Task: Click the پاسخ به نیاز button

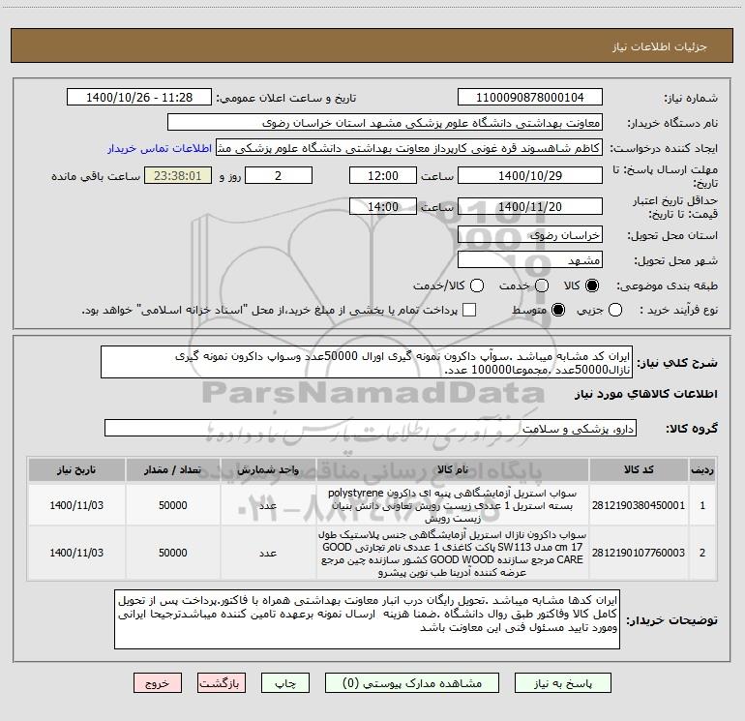Action: 563,683
